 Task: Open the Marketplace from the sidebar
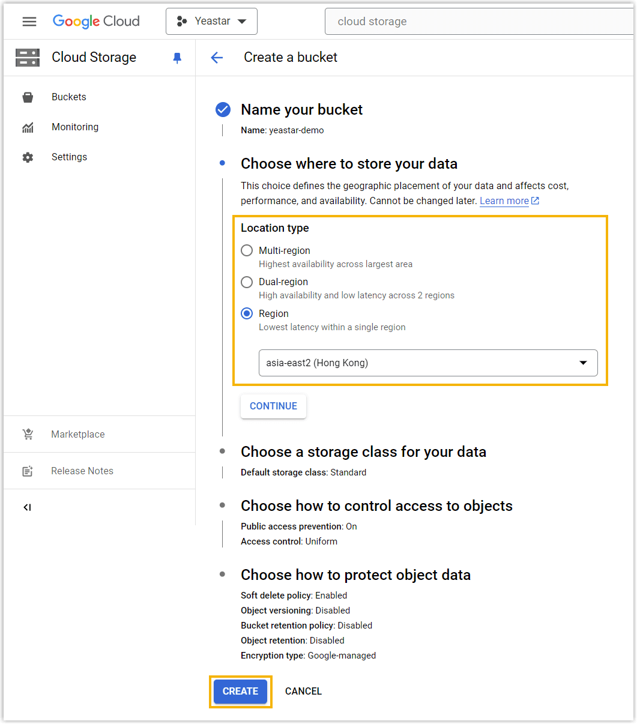(77, 434)
